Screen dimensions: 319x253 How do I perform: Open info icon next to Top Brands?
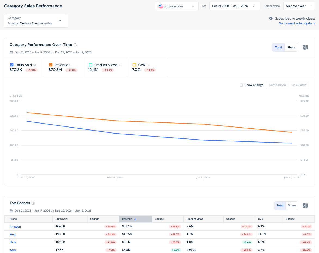(x=33, y=203)
